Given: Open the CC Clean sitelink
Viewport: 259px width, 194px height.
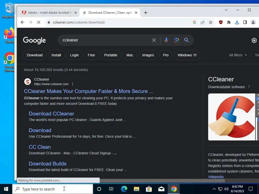Looking at the screenshot, I should click(40, 147).
